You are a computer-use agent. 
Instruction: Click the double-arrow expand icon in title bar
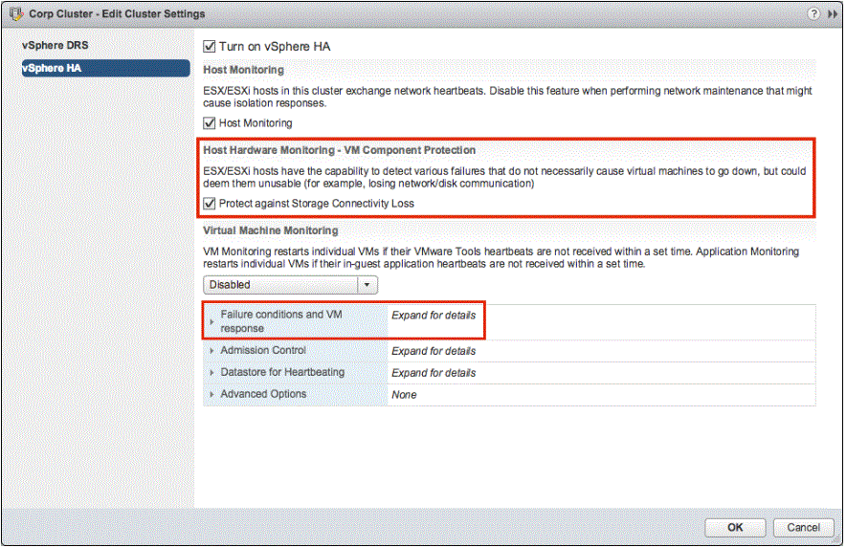832,14
